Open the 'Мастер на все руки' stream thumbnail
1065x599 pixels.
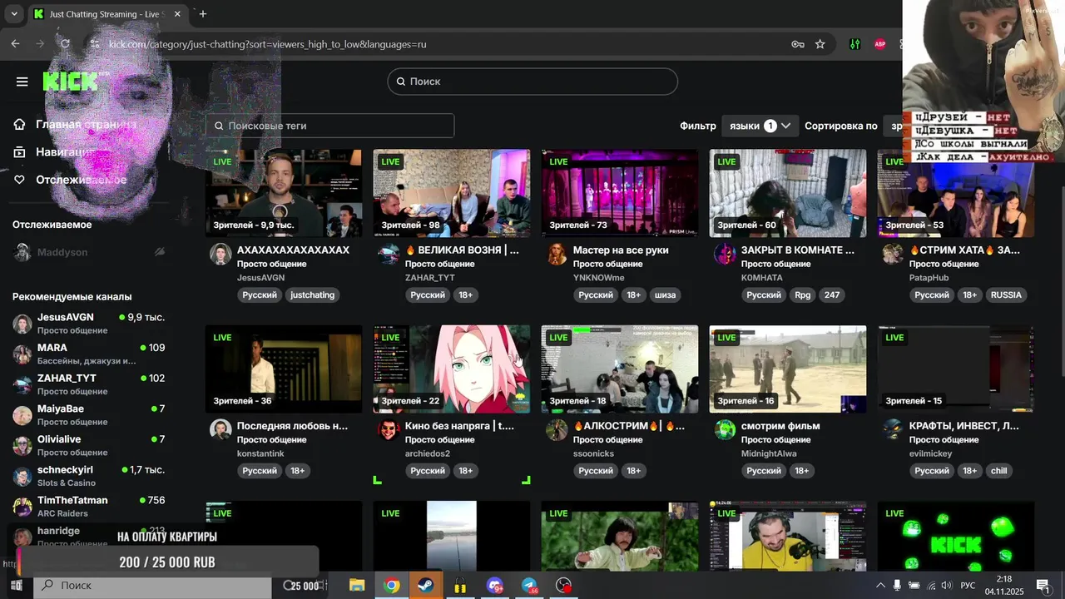pyautogui.click(x=620, y=193)
